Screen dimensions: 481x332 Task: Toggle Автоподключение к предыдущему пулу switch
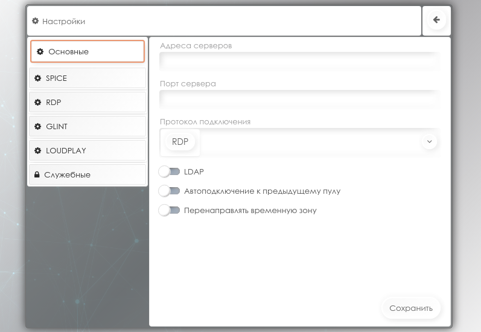coord(169,191)
